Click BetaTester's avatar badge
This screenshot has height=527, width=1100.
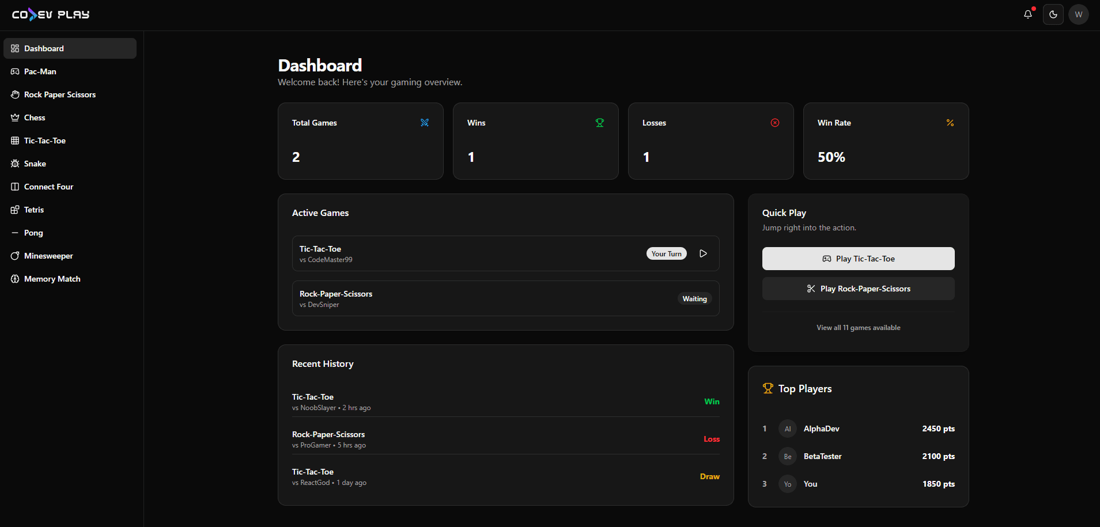coord(788,456)
